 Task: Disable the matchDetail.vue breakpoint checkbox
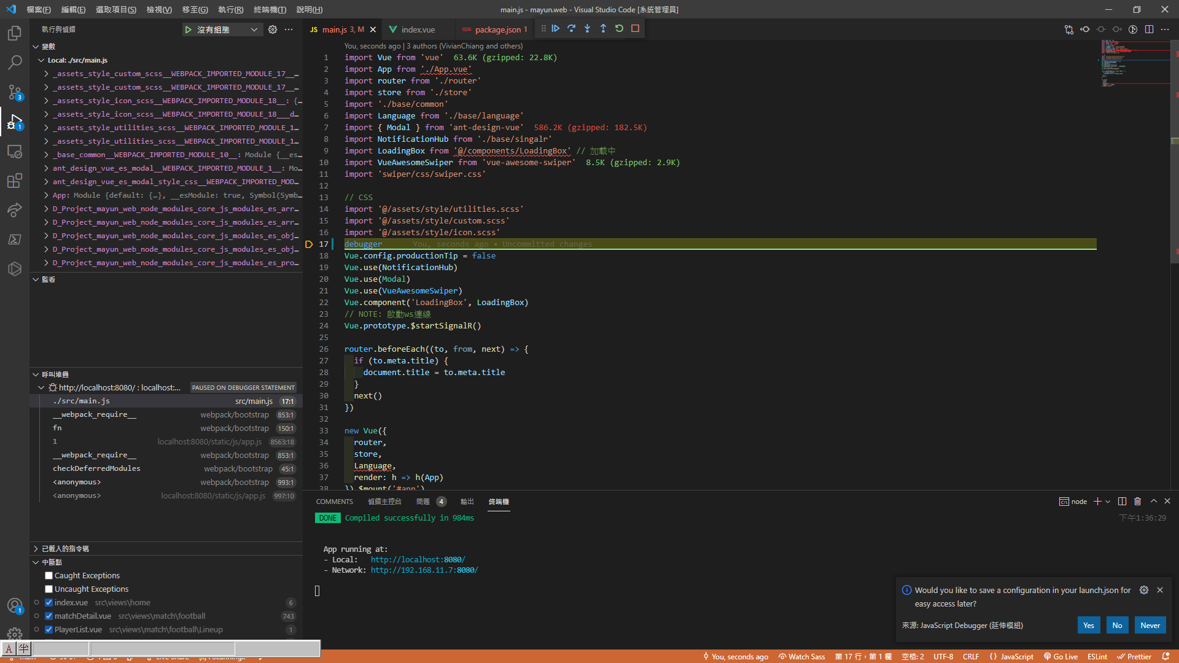pyautogui.click(x=49, y=616)
